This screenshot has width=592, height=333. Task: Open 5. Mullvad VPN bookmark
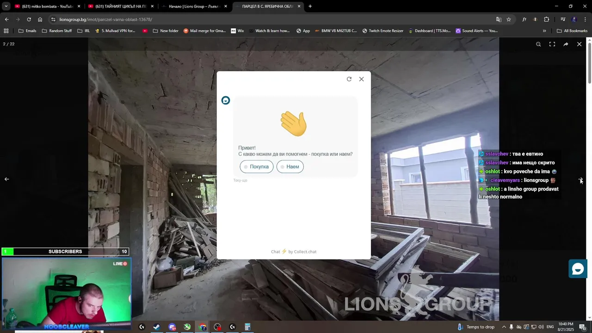pos(115,31)
